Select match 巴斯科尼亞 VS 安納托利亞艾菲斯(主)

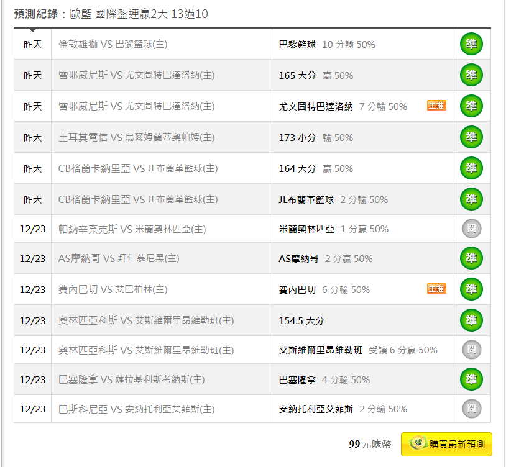(x=136, y=409)
